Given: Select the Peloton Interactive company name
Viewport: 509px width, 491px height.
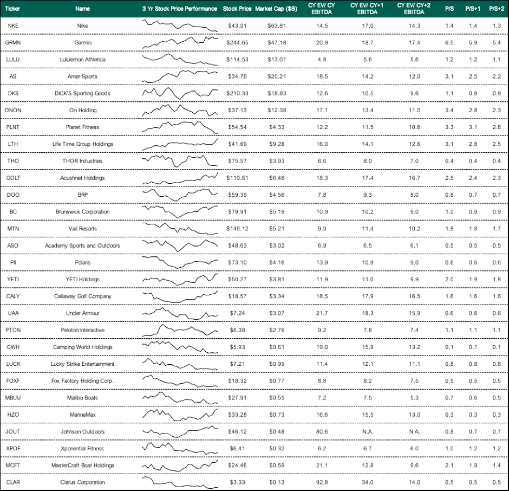Looking at the screenshot, I should click(x=82, y=330).
